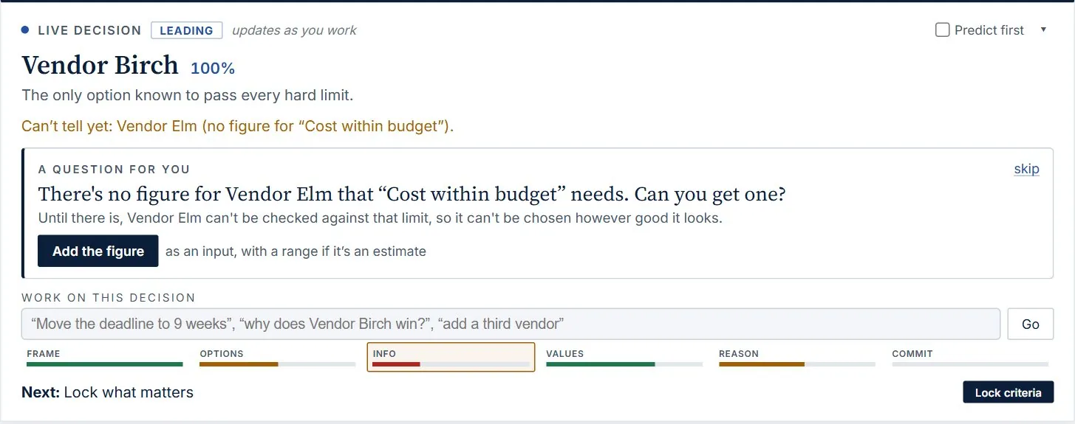1075x424 pixels.
Task: Click the 100% score value
Action: point(213,69)
